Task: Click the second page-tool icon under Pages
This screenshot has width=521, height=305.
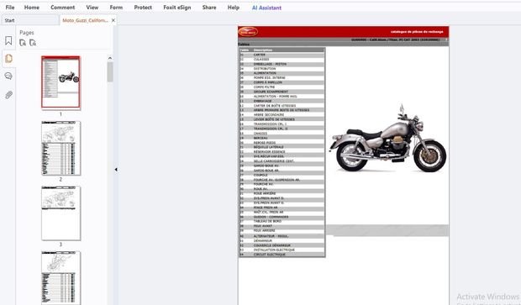Action: (33, 43)
